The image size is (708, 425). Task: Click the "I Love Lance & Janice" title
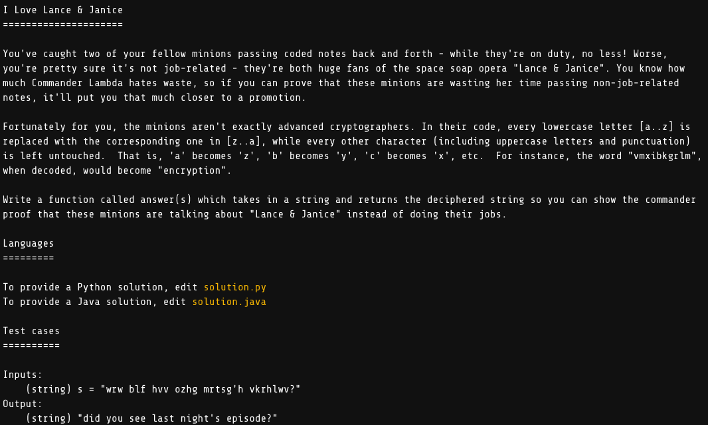click(62, 10)
